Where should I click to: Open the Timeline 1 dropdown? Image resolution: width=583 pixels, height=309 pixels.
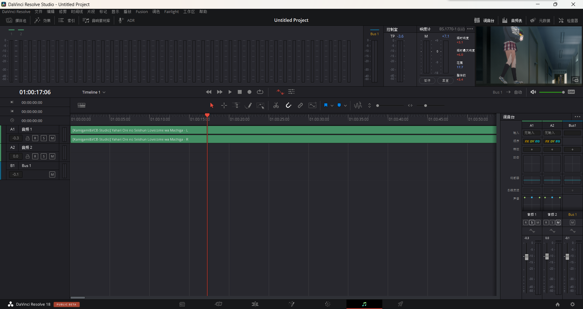pyautogui.click(x=94, y=92)
